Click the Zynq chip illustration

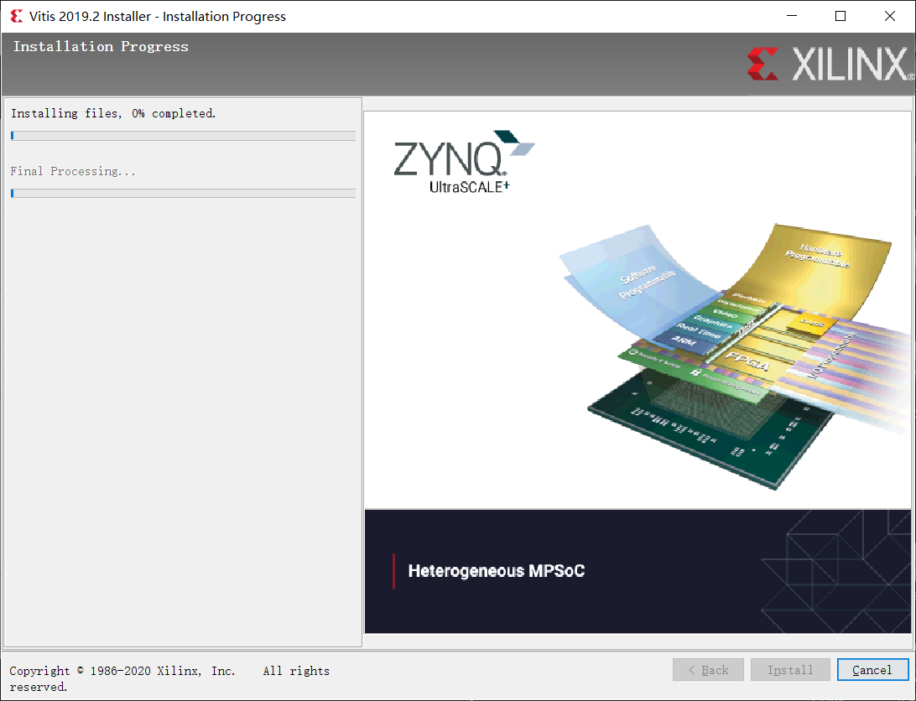735,356
